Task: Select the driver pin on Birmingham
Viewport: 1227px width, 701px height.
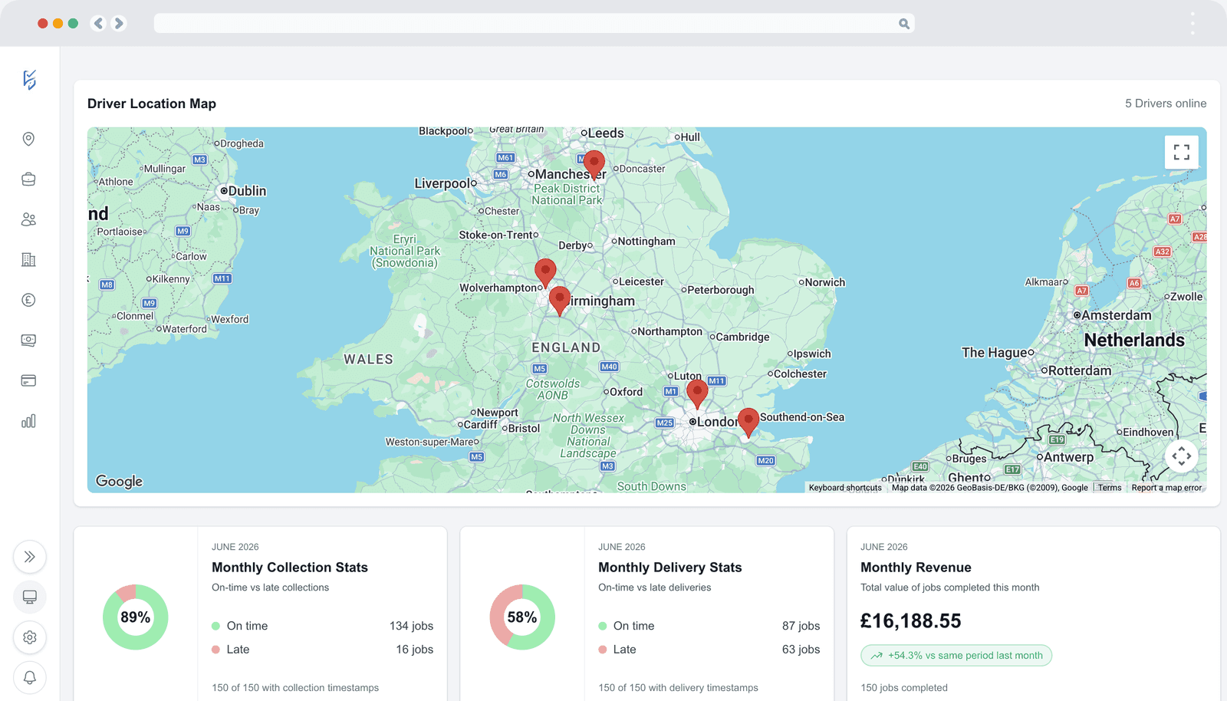Action: (560, 301)
